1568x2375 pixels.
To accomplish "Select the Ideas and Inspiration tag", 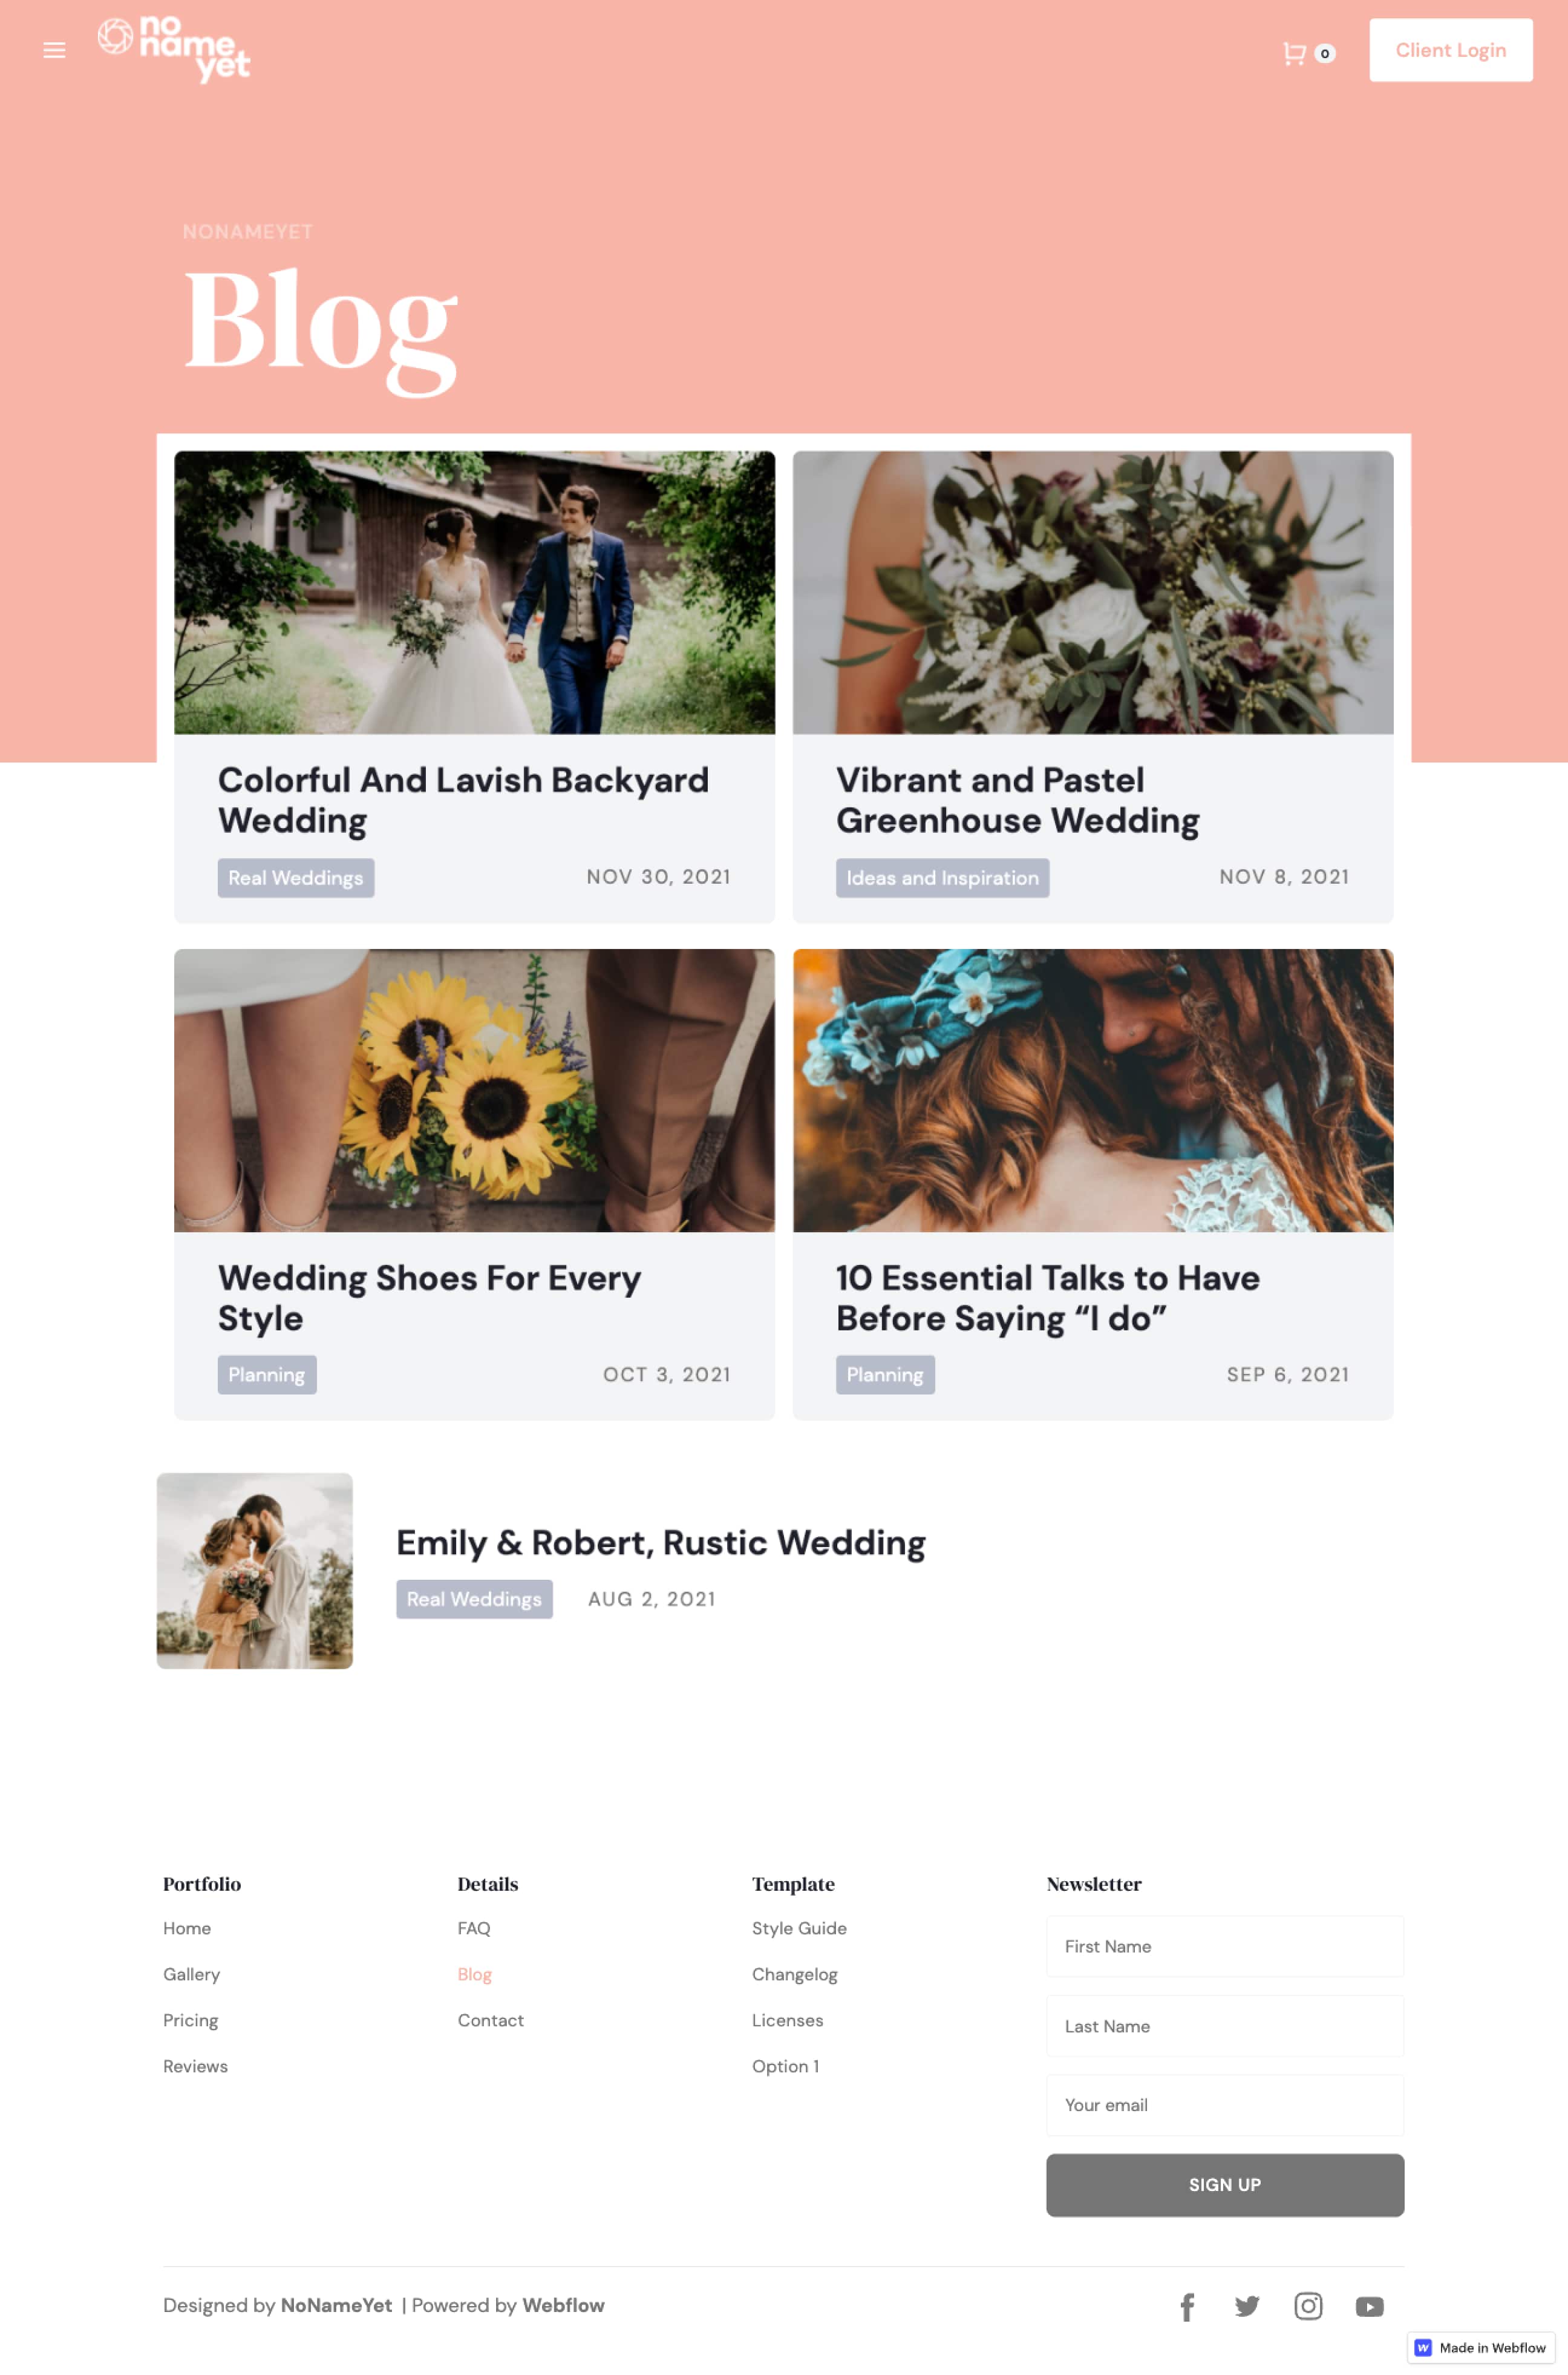I will [x=942, y=878].
